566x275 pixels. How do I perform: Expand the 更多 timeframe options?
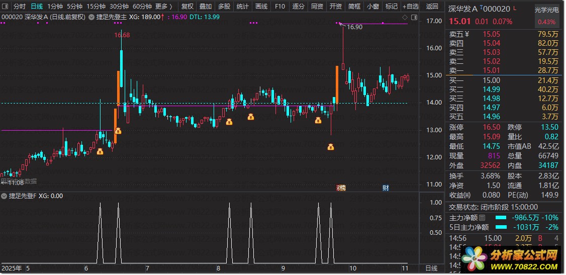(163, 6)
